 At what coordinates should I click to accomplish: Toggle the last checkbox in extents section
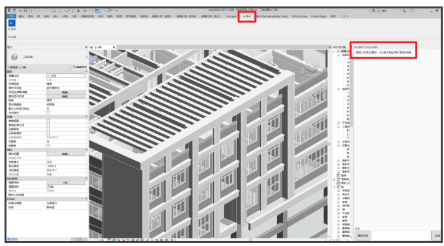(x=48, y=146)
